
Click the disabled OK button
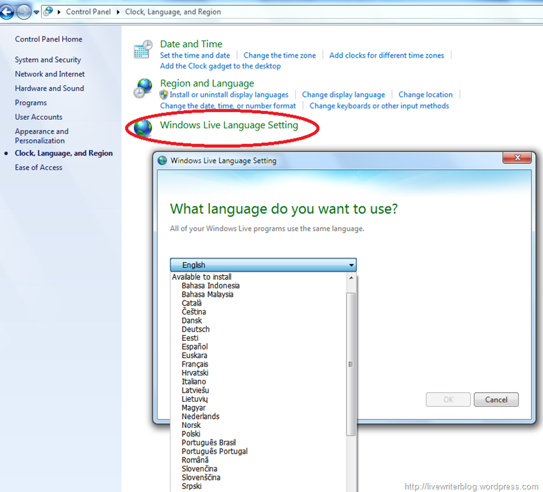point(448,400)
